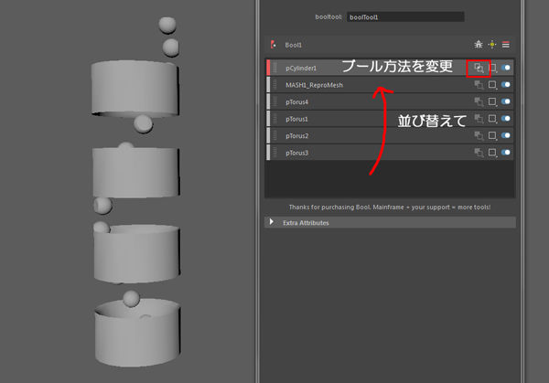Image resolution: width=549 pixels, height=383 pixels.
Task: Toggle the pTorus1 enable switch
Action: click(506, 119)
